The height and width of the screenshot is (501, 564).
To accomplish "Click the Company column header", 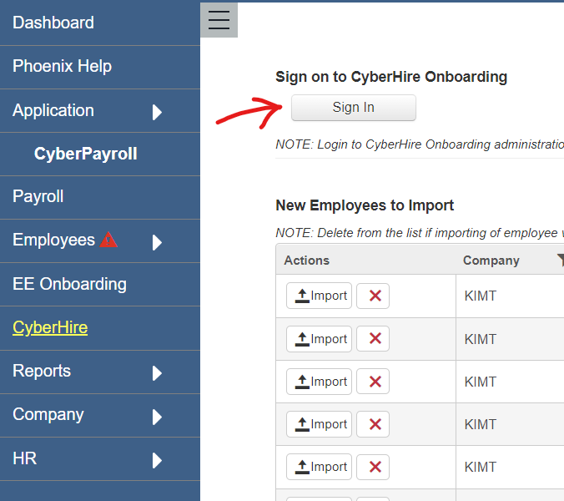I will coord(491,261).
